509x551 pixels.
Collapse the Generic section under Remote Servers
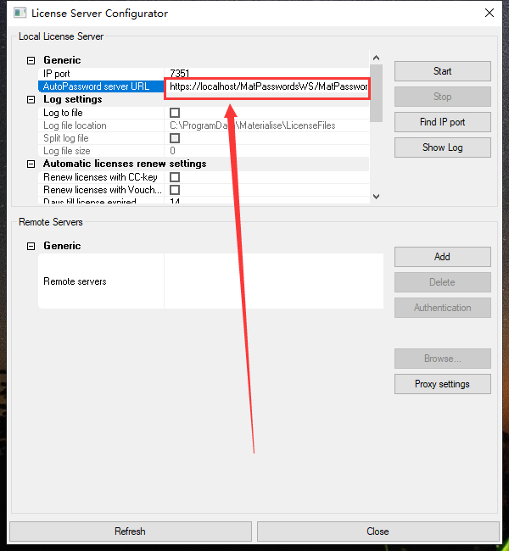pyautogui.click(x=31, y=246)
